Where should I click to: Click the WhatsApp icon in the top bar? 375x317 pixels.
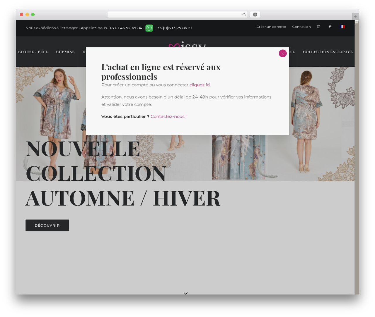(149, 28)
